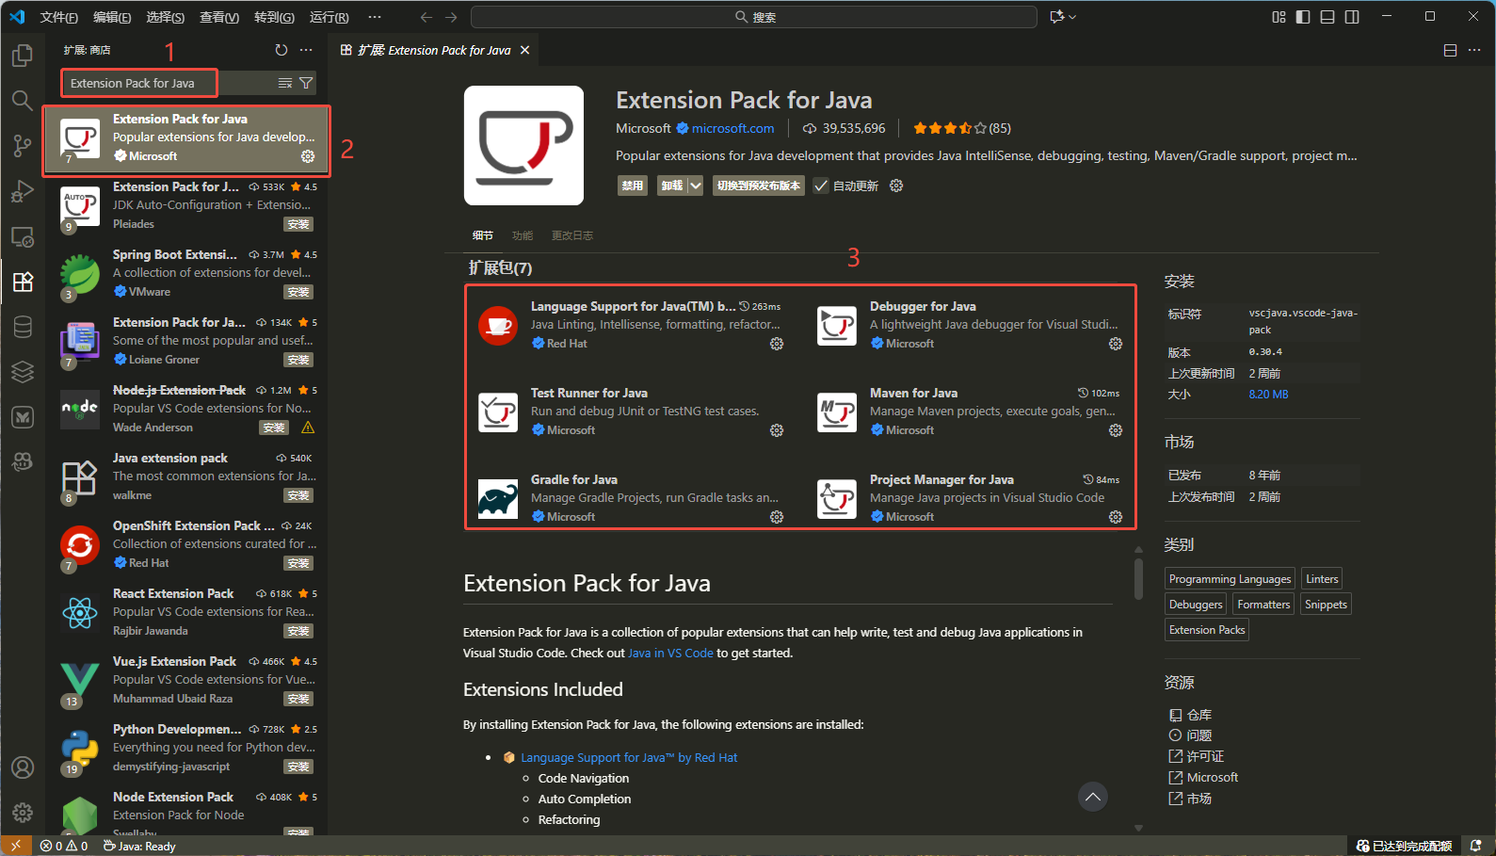Click the refresh icon in extensions header
The height and width of the screenshot is (856, 1496).
(281, 50)
